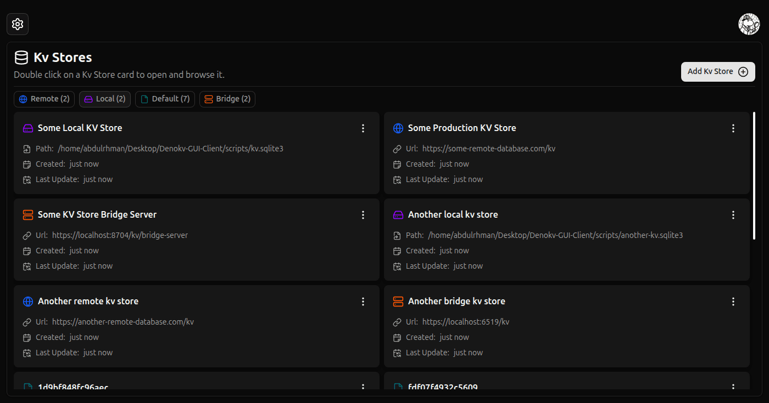This screenshot has width=769, height=403.
Task: Click the Created calendar icon in Some KV Store Bridge Server
Action: (27, 251)
